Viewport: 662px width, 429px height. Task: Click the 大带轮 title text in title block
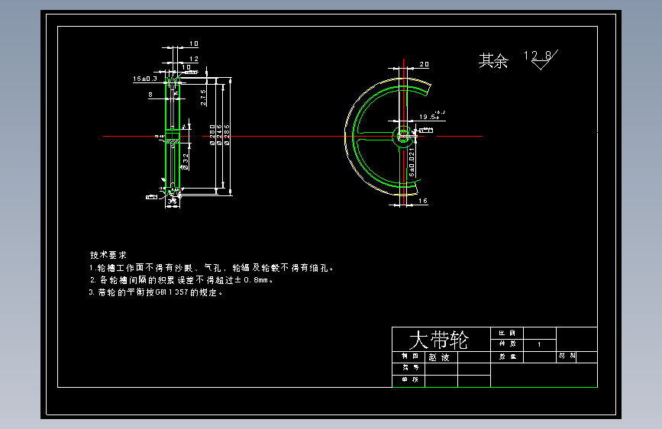tap(439, 340)
